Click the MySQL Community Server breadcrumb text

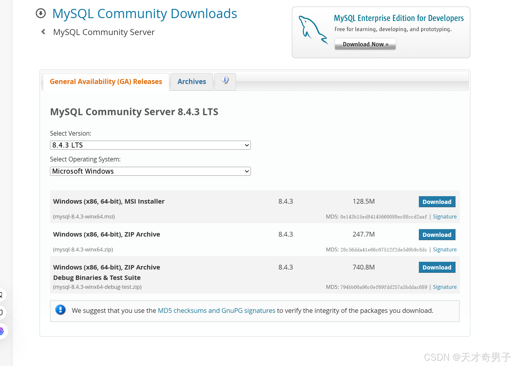click(104, 32)
